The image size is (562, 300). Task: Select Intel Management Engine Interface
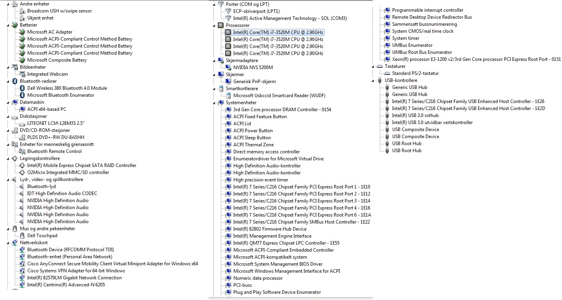272,236
